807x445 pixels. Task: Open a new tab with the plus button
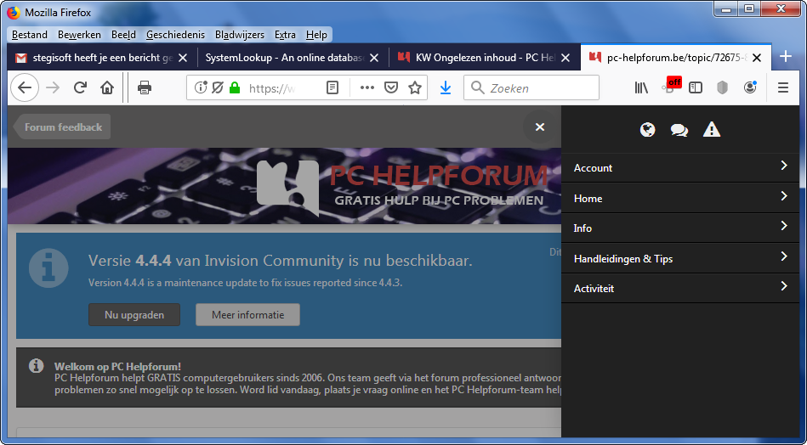786,57
